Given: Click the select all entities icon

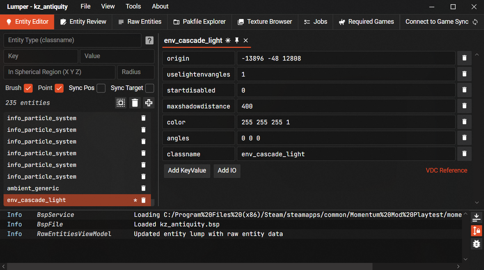Looking at the screenshot, I should point(121,103).
